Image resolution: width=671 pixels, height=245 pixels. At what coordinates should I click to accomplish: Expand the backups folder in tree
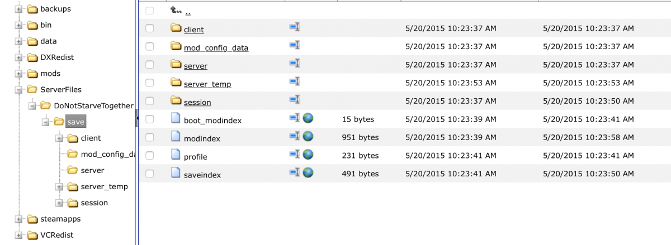tap(18, 9)
